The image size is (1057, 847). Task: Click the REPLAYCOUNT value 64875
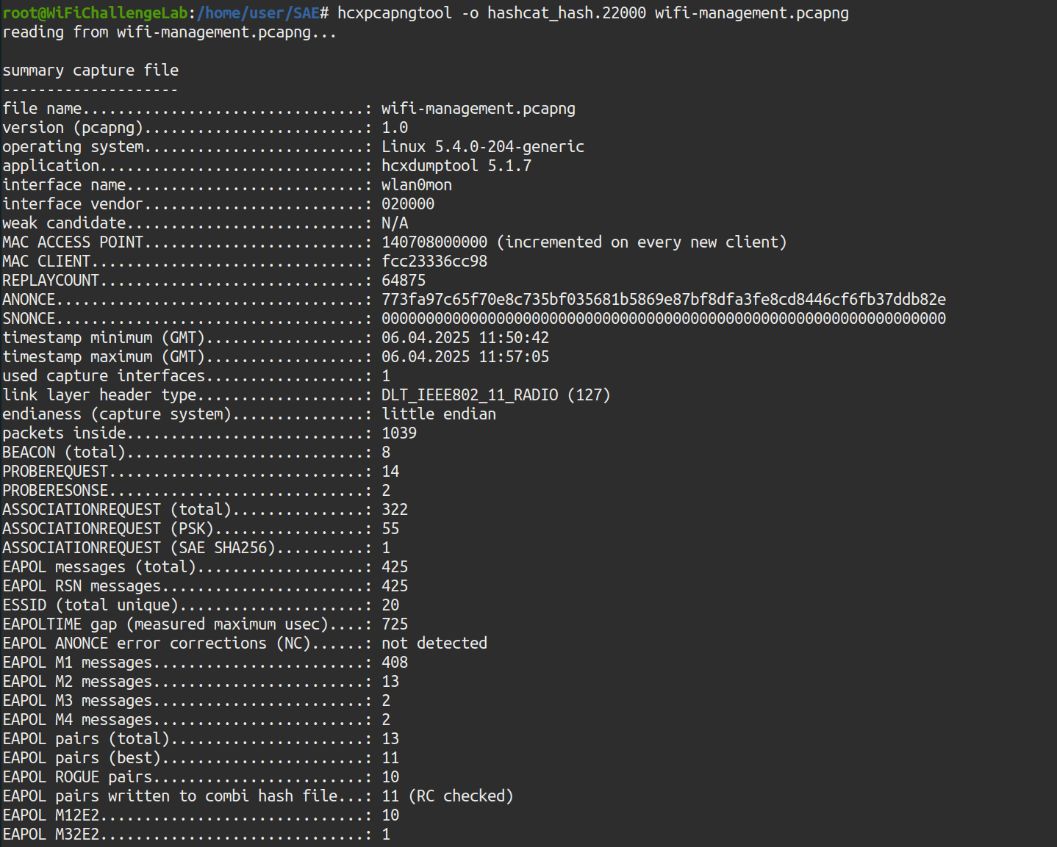point(403,281)
